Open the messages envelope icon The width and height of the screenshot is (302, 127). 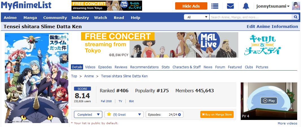pyautogui.click(x=230, y=6)
